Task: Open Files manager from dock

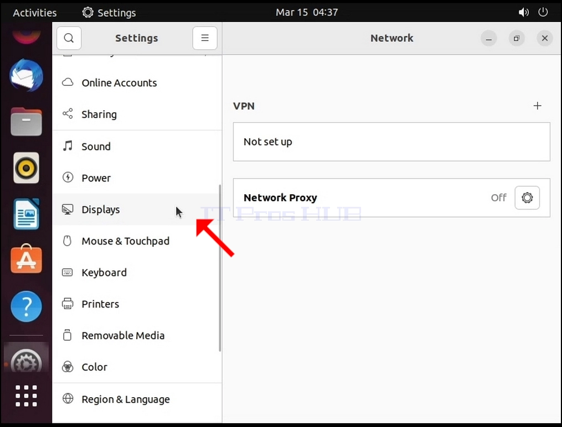Action: (26, 122)
